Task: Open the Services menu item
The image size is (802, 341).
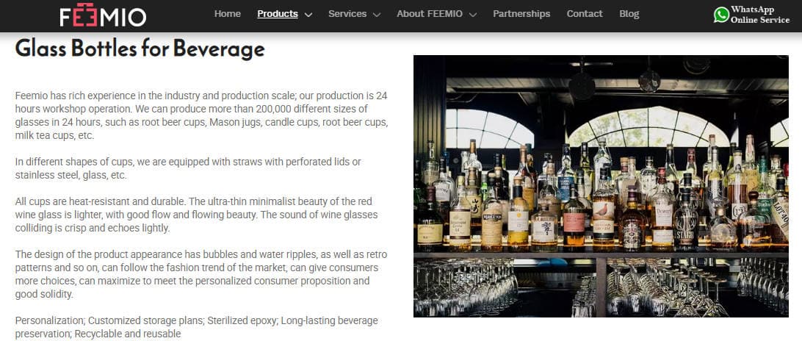Action: tap(347, 14)
